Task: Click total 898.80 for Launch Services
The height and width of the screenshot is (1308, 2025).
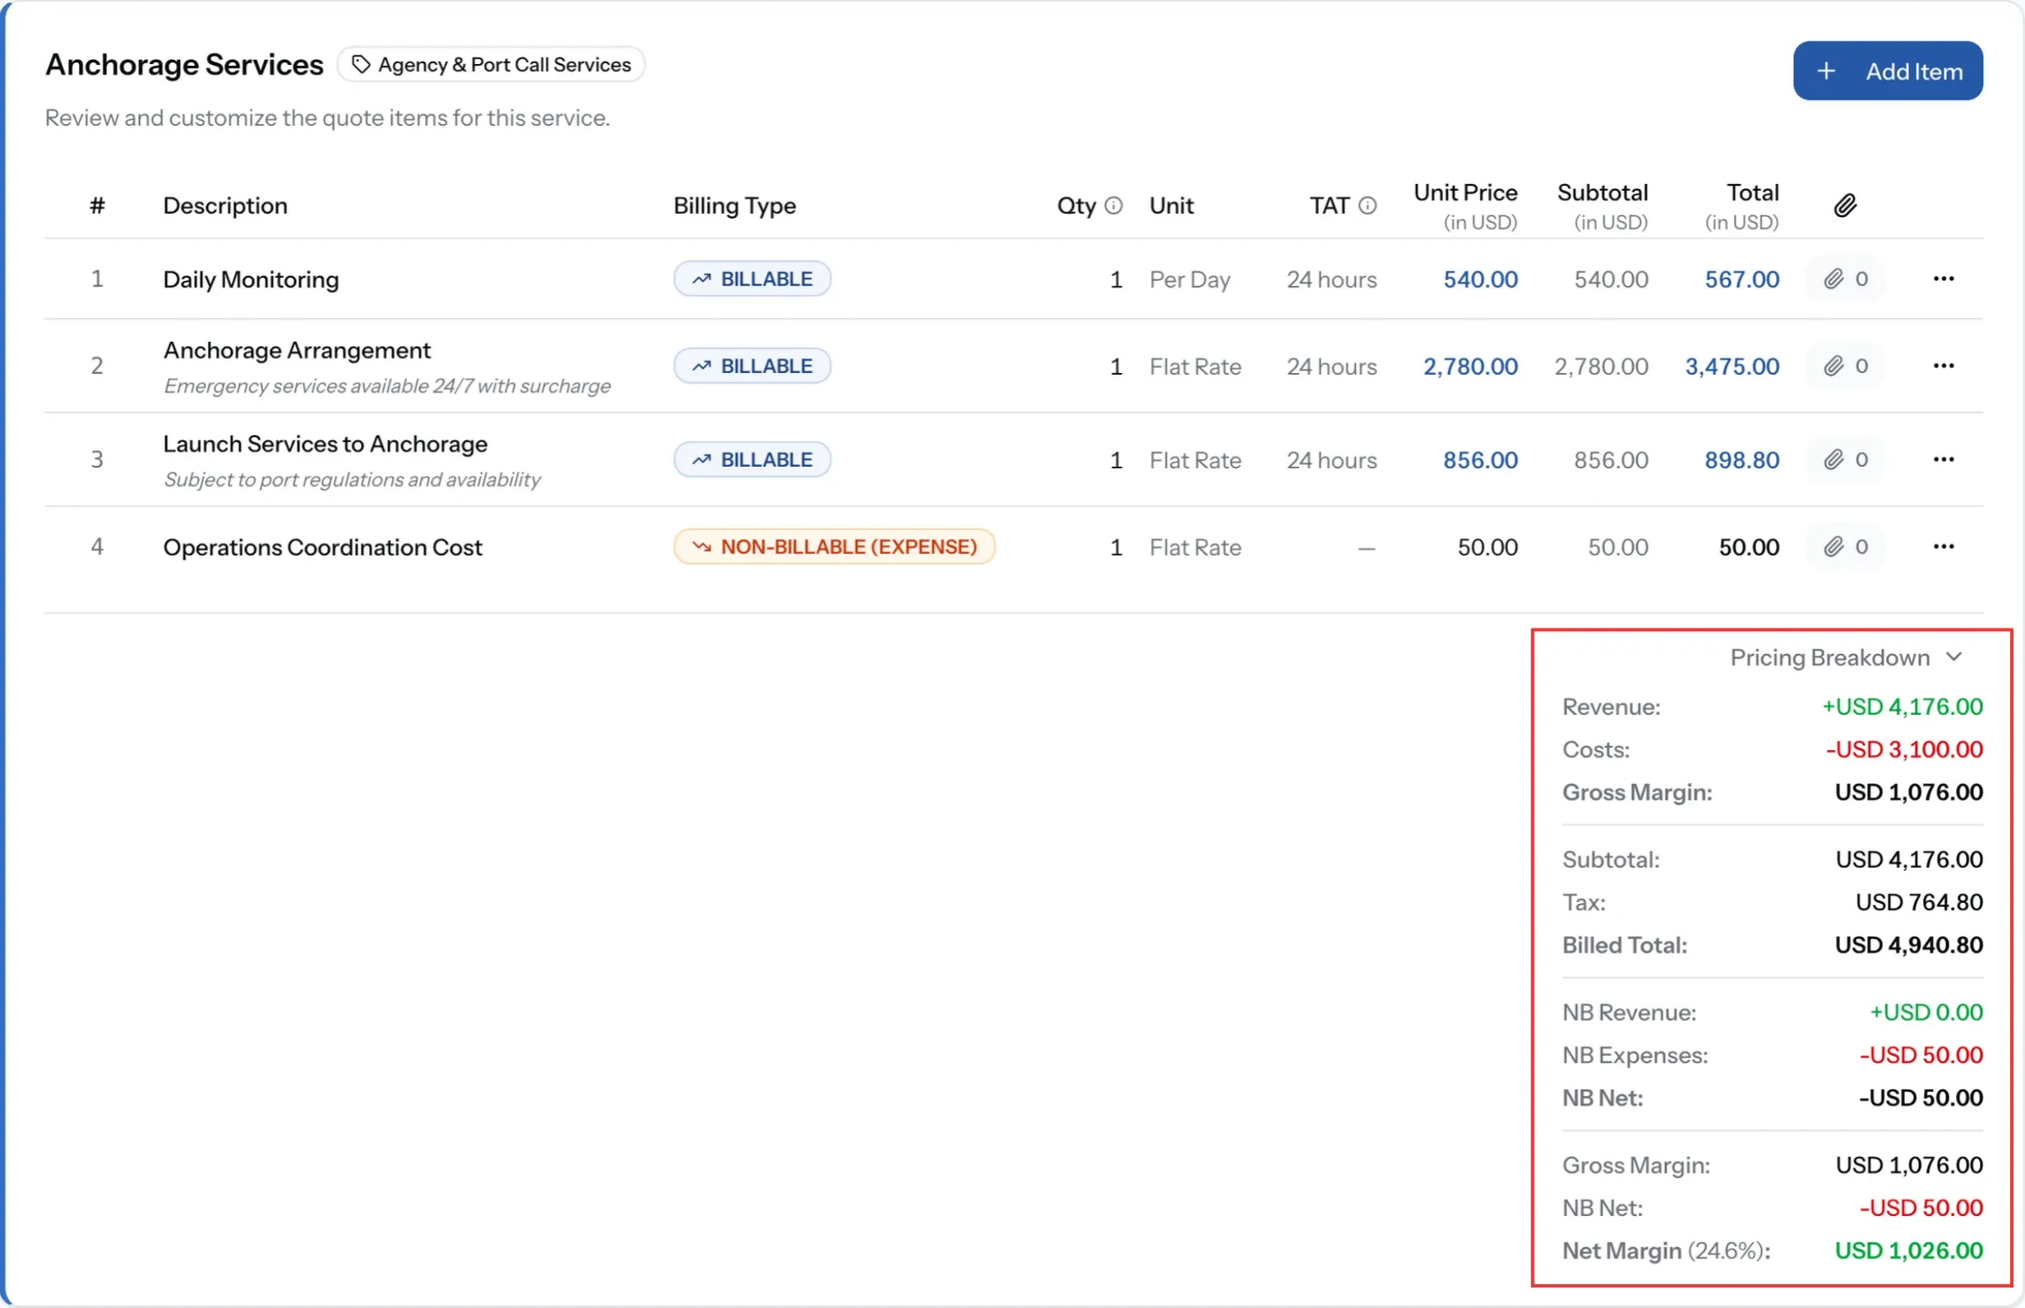Action: 1741,460
